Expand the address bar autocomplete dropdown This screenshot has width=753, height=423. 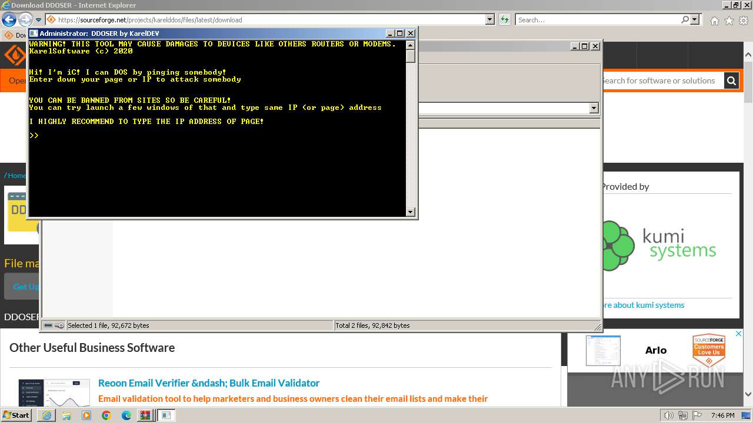pos(489,19)
